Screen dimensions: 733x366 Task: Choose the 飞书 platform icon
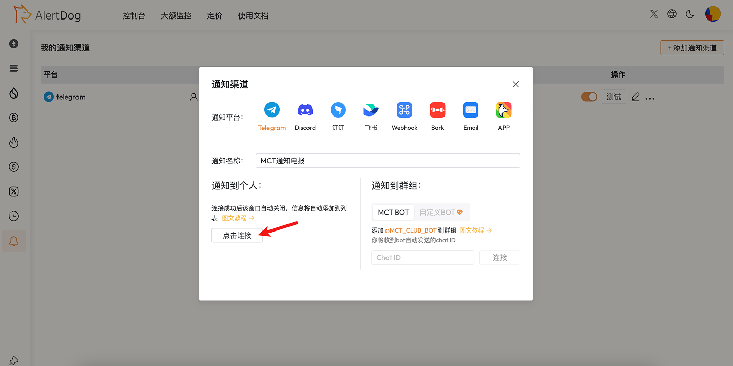pos(371,109)
